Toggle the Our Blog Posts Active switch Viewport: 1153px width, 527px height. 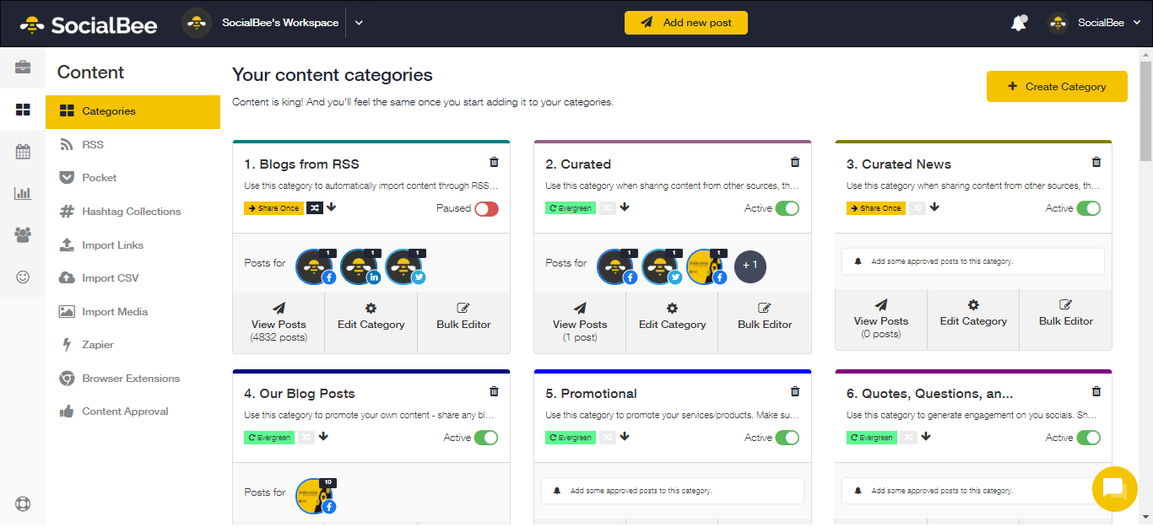pyautogui.click(x=486, y=438)
